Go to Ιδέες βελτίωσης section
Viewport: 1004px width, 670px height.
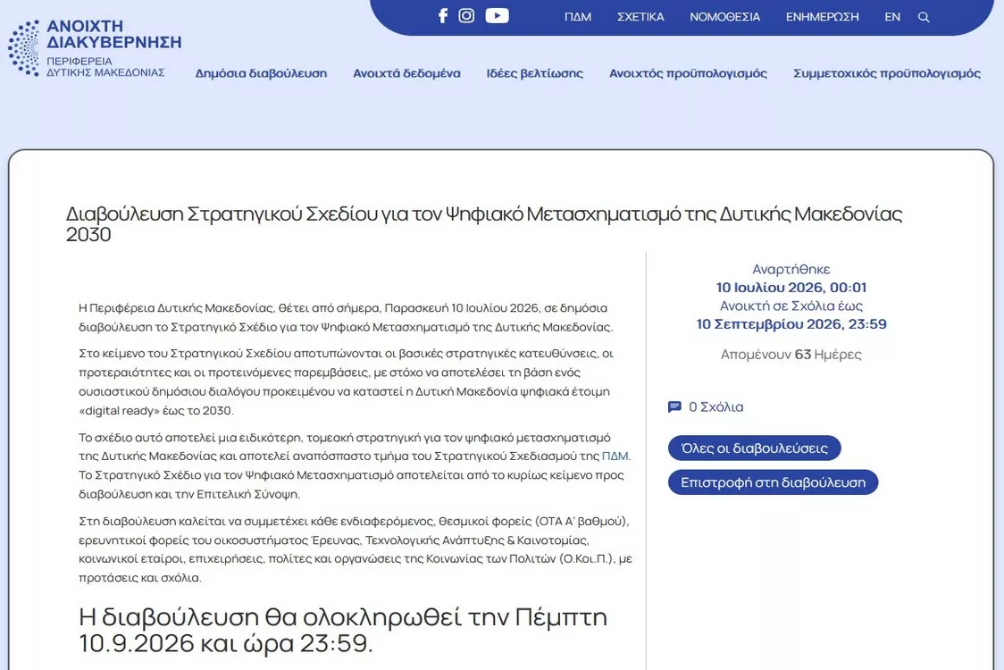(535, 73)
